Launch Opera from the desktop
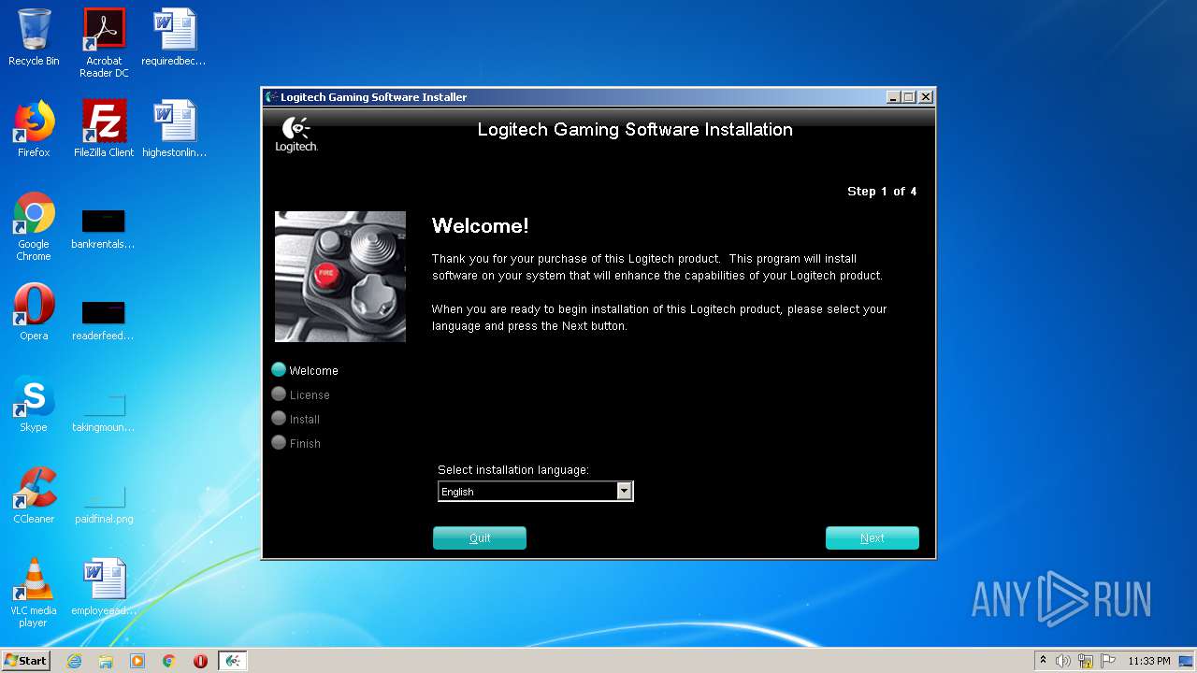This screenshot has width=1197, height=673. pos(34,312)
